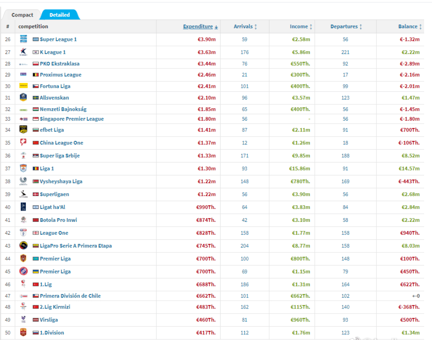Open the Singapore Premier League link

click(72, 119)
